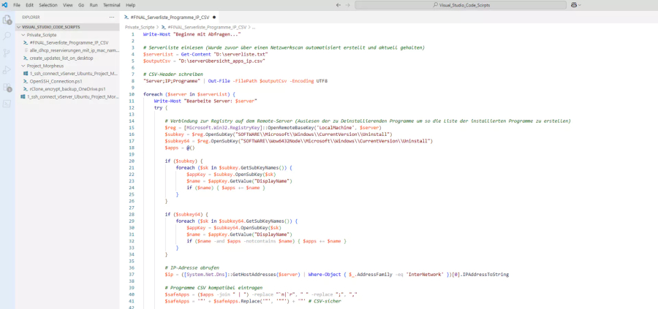
Task: Open the PowerShell panel icon in activity bar
Action: [x=7, y=104]
